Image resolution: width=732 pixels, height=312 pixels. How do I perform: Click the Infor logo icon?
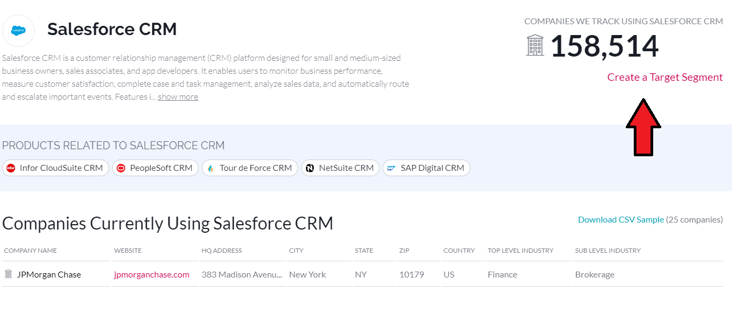pos(11,168)
